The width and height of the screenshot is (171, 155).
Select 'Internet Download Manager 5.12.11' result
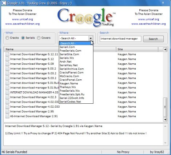pyautogui.click(x=34, y=54)
